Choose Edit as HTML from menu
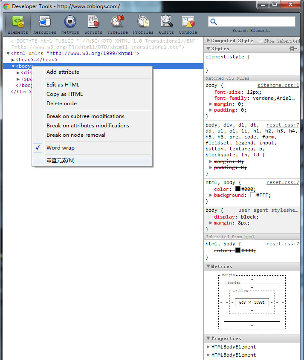 pos(63,85)
